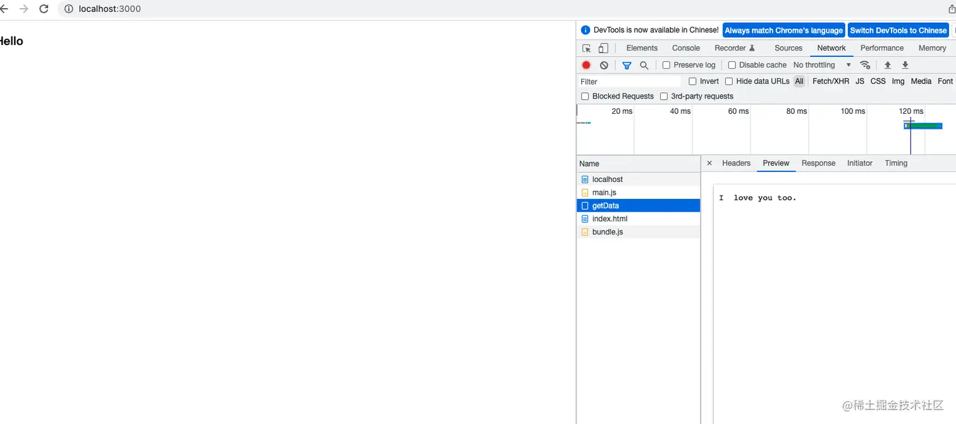Click the "I love you too." preview text
Image resolution: width=956 pixels, height=424 pixels.
pos(757,198)
